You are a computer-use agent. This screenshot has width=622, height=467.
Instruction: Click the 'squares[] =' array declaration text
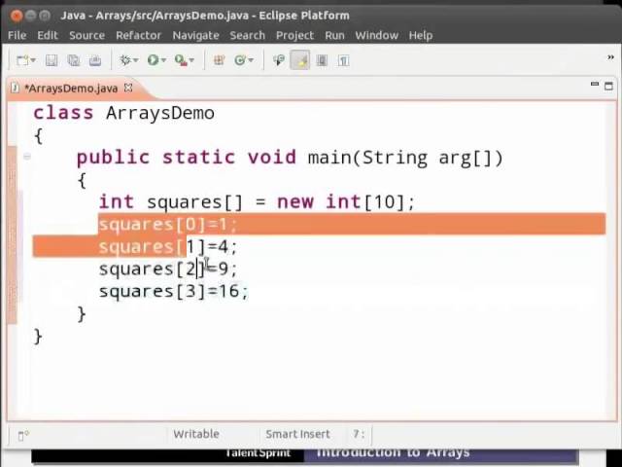coord(206,202)
